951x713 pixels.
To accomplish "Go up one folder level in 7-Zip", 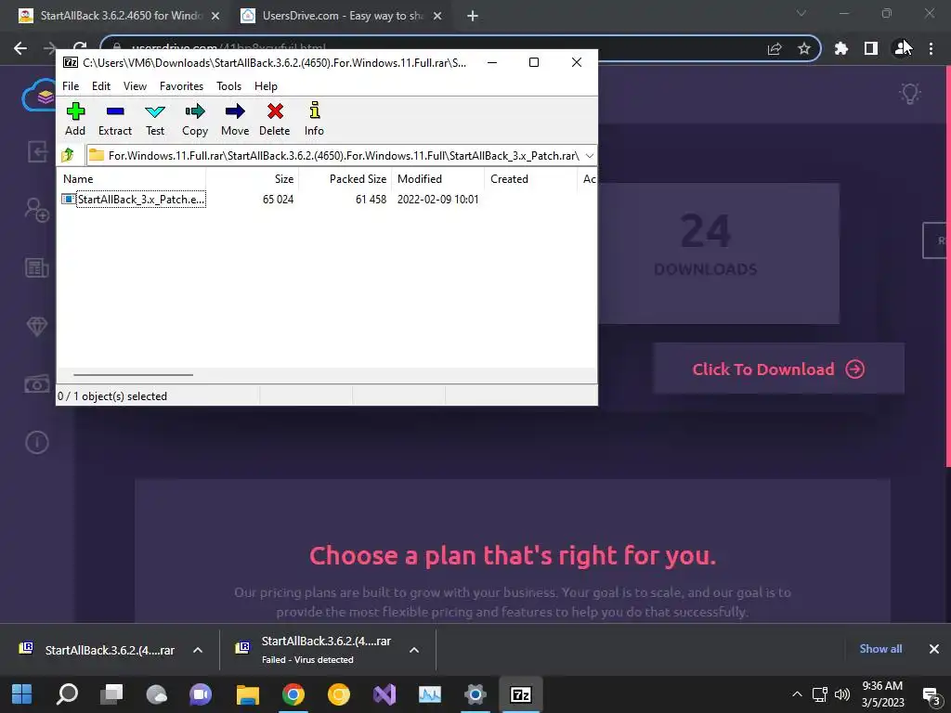I will [68, 155].
